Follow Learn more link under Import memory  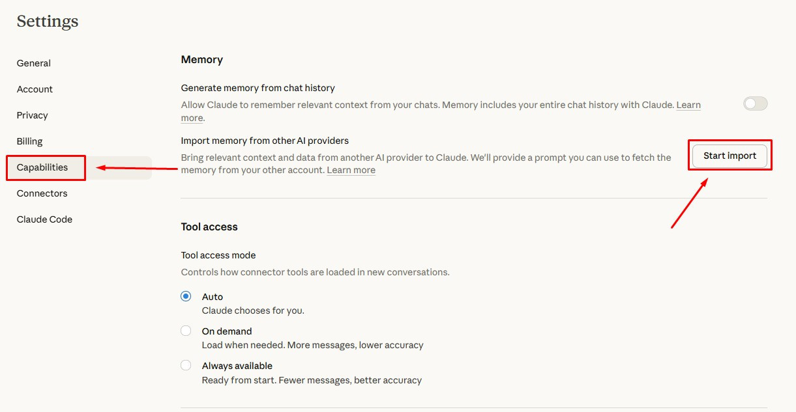coord(351,170)
